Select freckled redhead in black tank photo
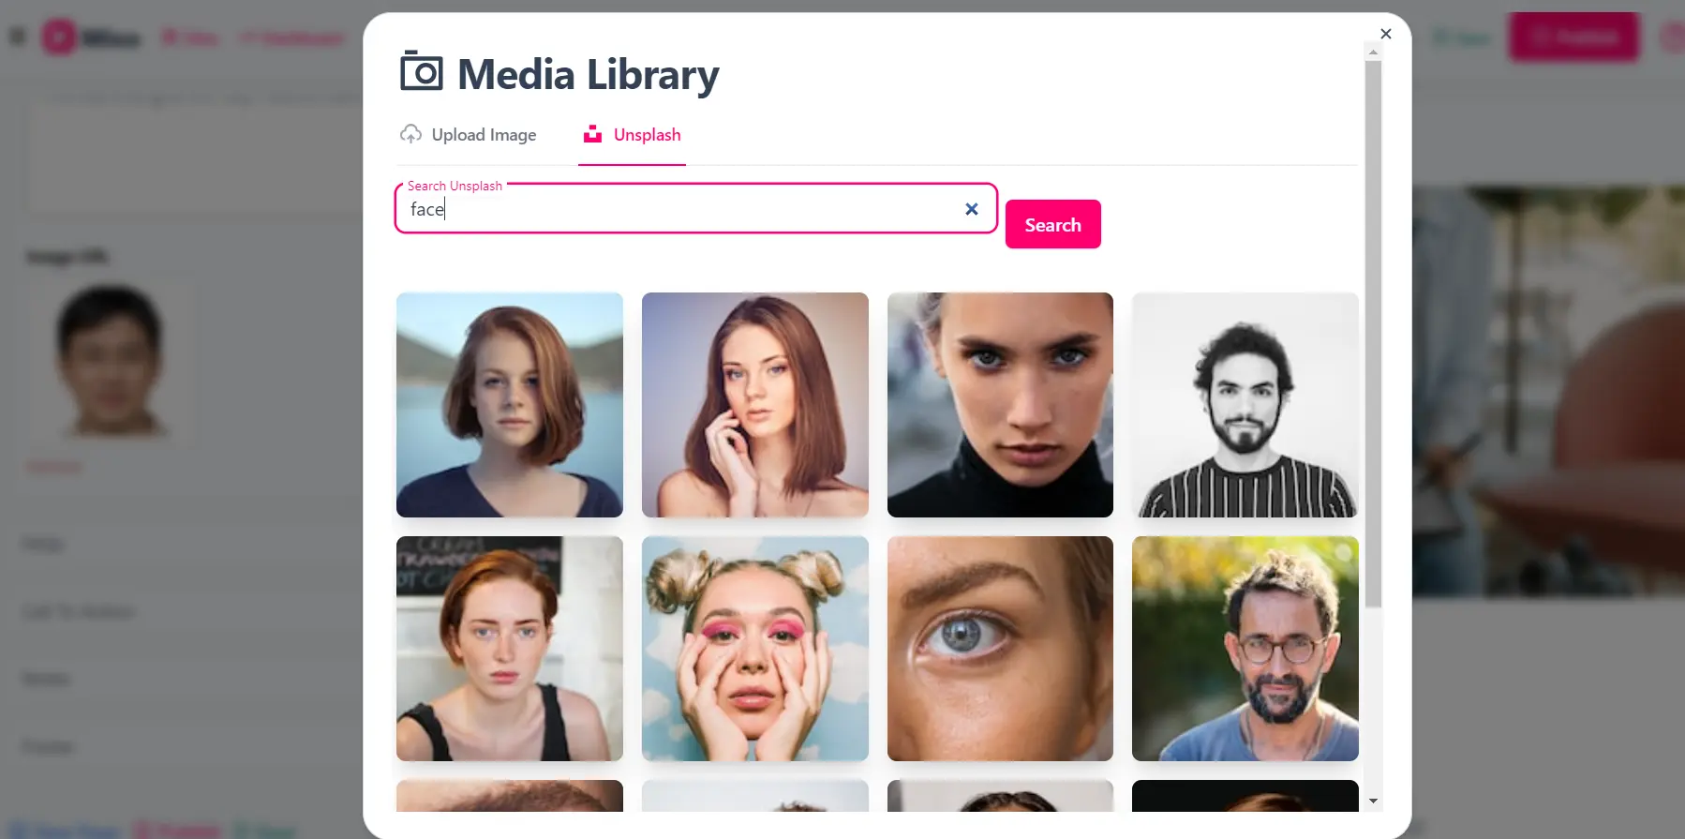Screen dimensions: 1685x839 coord(510,649)
